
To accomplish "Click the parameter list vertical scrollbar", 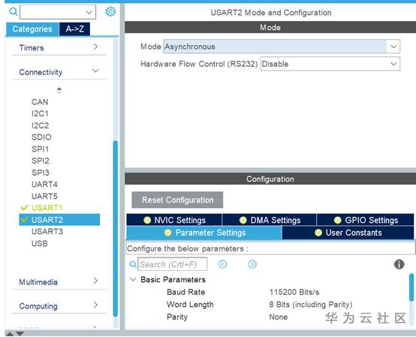I will tap(411, 287).
